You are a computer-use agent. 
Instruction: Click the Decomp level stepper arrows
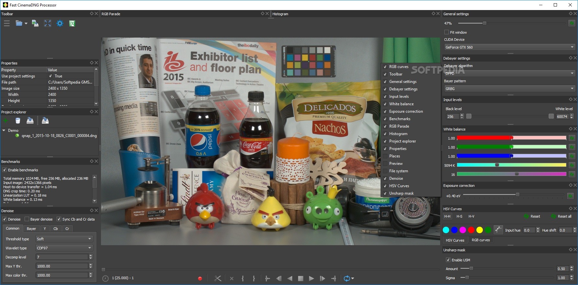pyautogui.click(x=91, y=257)
